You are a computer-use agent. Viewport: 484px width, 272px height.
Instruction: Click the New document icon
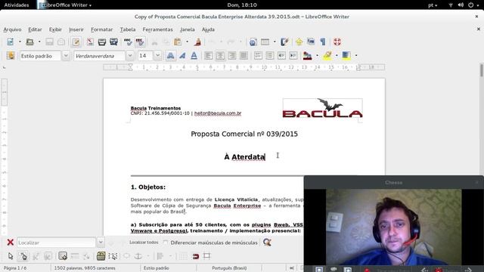click(10, 42)
